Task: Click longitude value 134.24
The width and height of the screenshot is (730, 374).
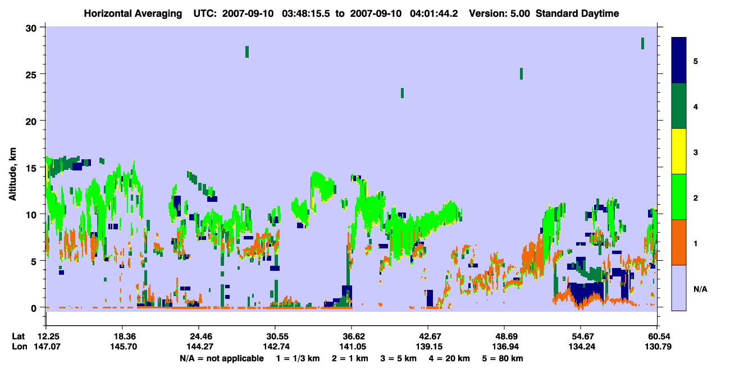Action: point(581,347)
